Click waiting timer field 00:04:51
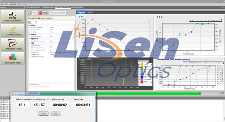This screenshot has width=225, height=122. coord(83,105)
